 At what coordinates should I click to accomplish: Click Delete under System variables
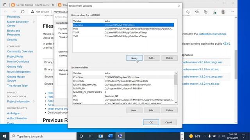pyautogui.click(x=169, y=110)
